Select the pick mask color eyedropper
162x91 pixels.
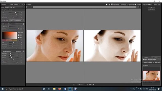click(x=19, y=40)
